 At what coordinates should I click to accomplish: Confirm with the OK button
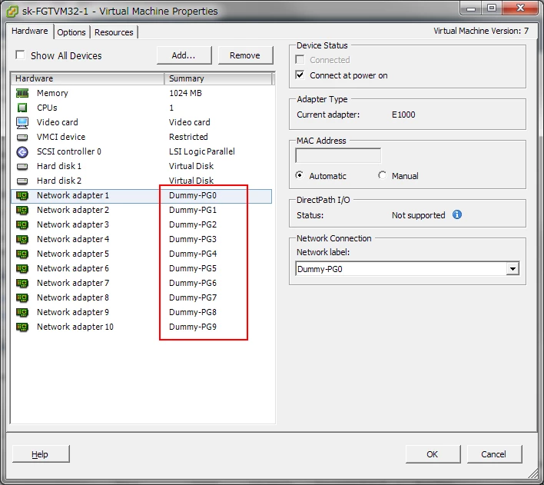click(433, 454)
